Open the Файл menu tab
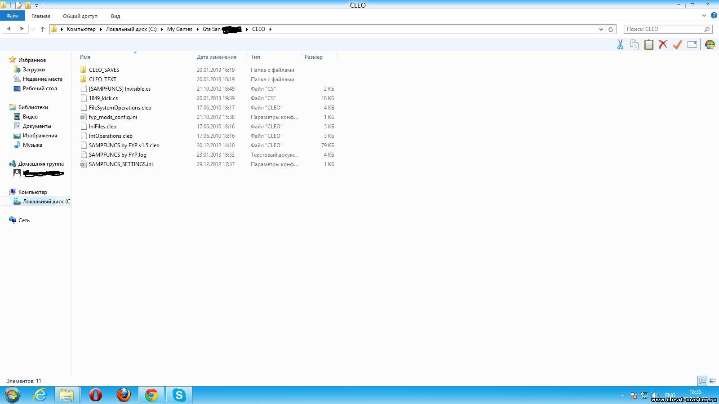The image size is (719, 404). coord(13,16)
